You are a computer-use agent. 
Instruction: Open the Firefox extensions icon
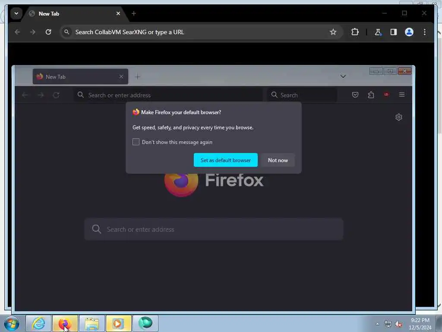[x=371, y=95]
